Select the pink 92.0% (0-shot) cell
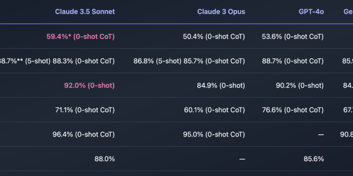This screenshot has height=176, width=353. pos(89,85)
